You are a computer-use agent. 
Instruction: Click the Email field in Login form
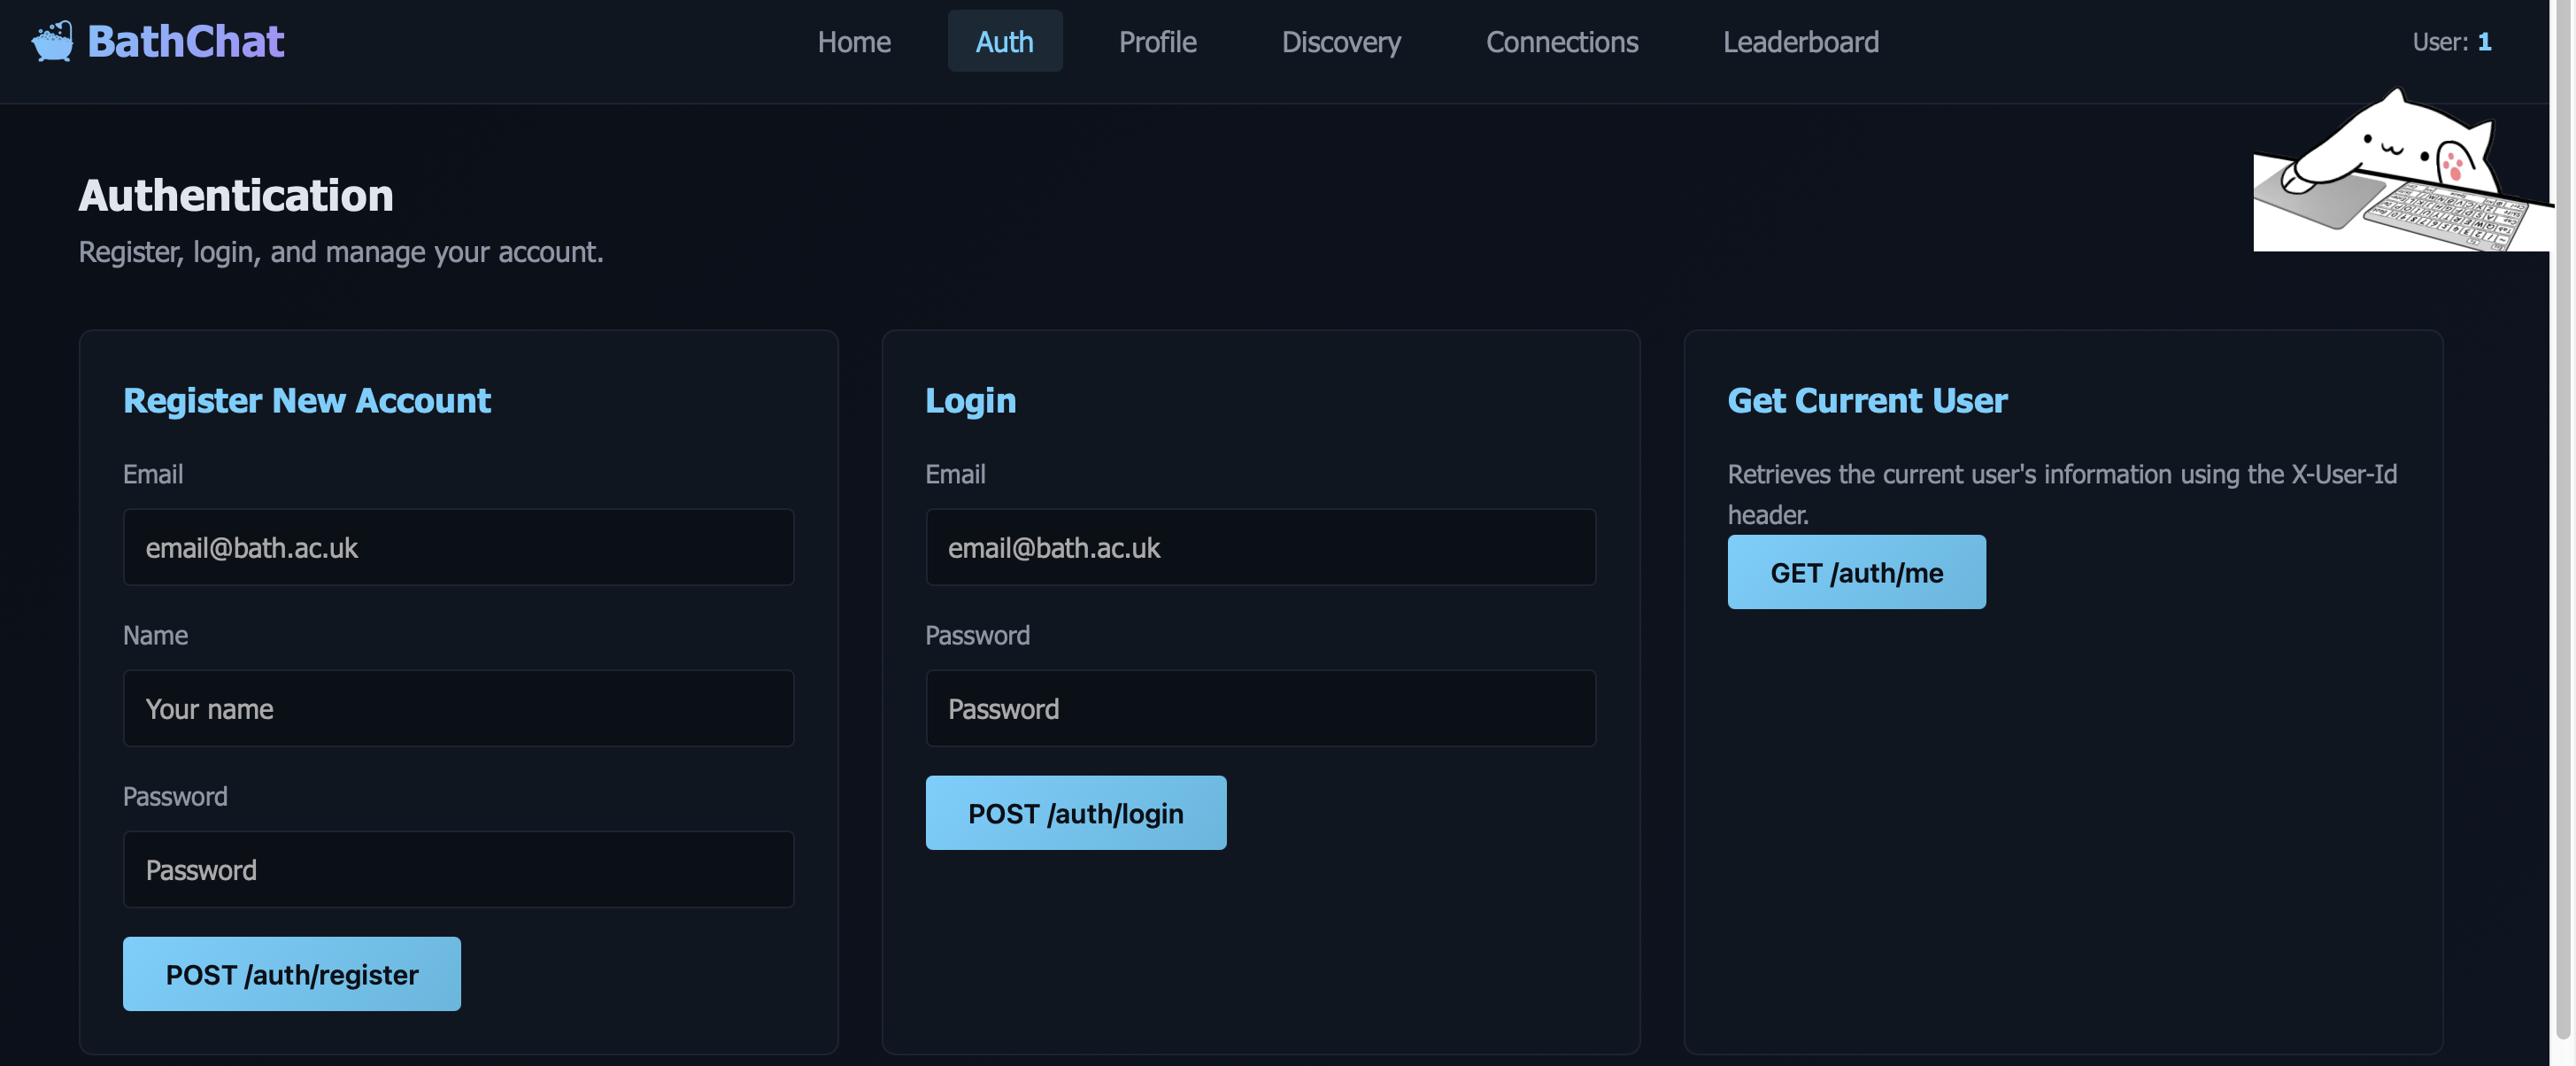point(1260,547)
